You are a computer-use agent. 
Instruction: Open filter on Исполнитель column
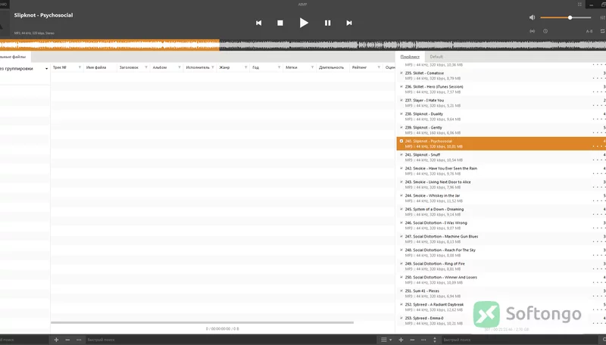tap(213, 67)
